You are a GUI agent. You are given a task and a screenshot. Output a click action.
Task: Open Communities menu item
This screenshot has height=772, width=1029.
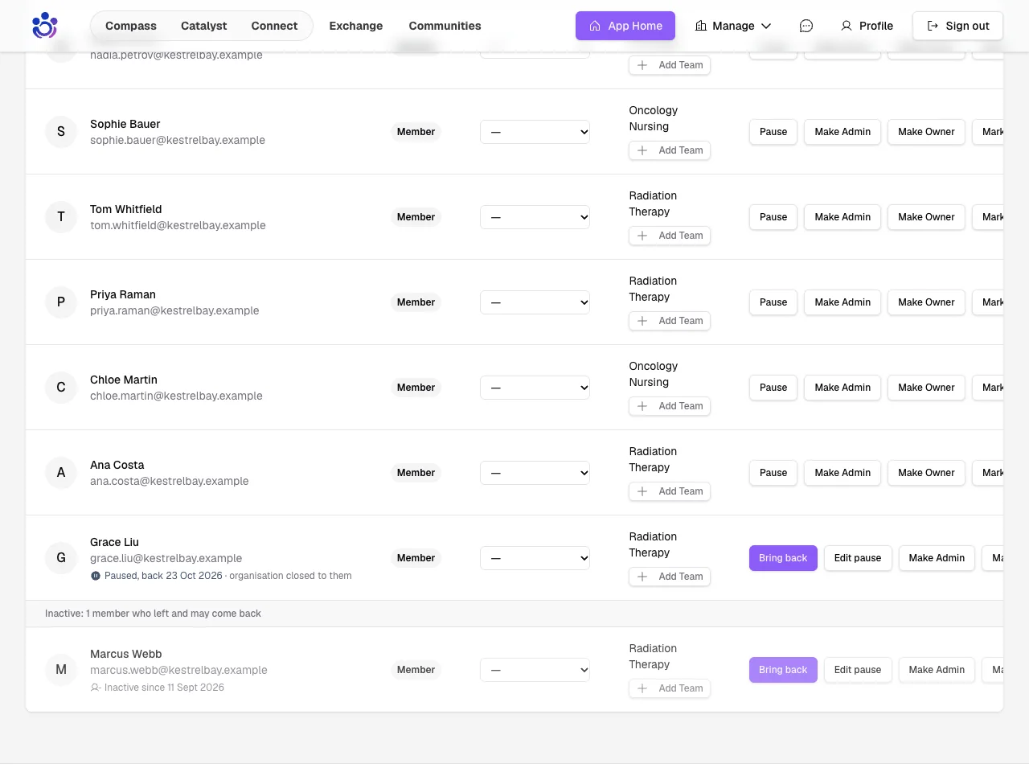click(x=445, y=26)
